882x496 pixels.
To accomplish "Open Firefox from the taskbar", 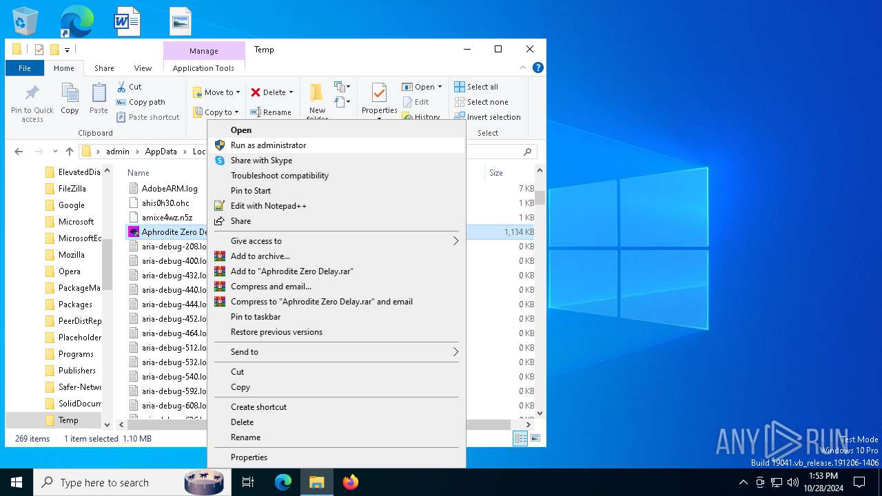I will tap(351, 482).
